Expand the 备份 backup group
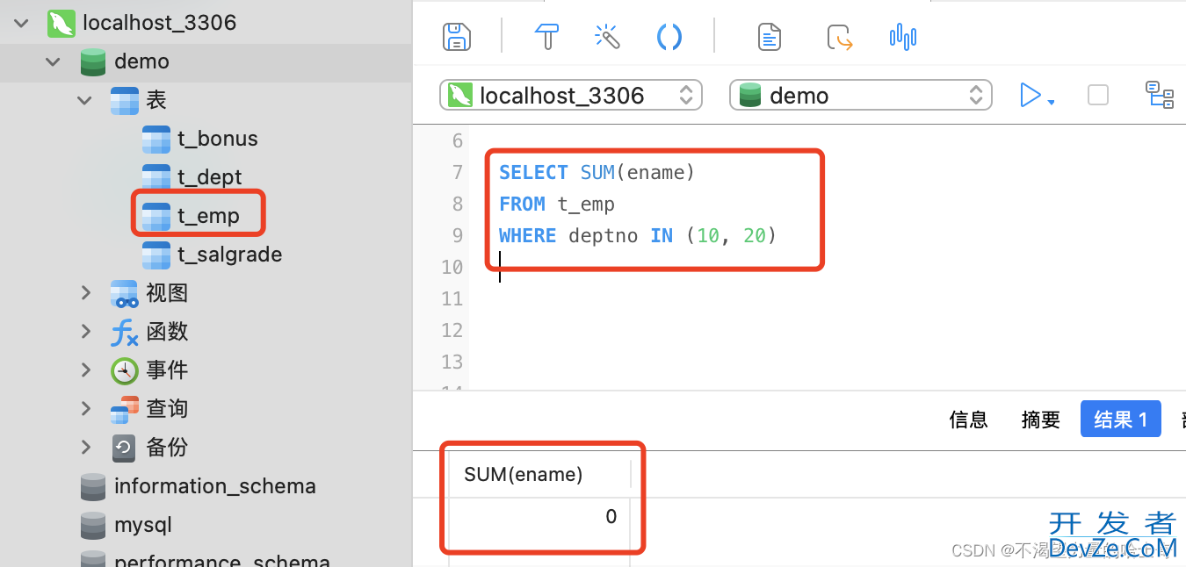1186x567 pixels. pos(86,448)
